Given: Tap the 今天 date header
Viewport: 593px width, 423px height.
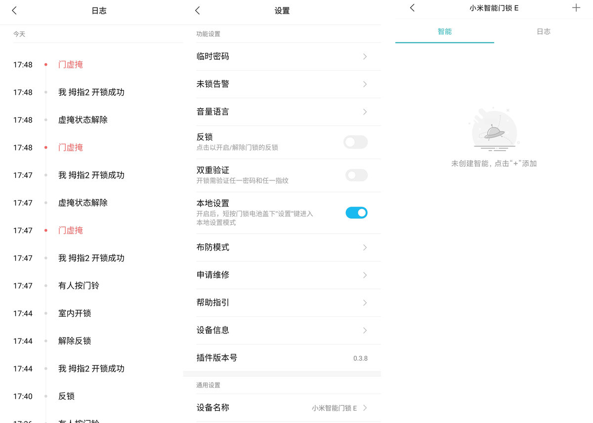Looking at the screenshot, I should click(x=19, y=34).
